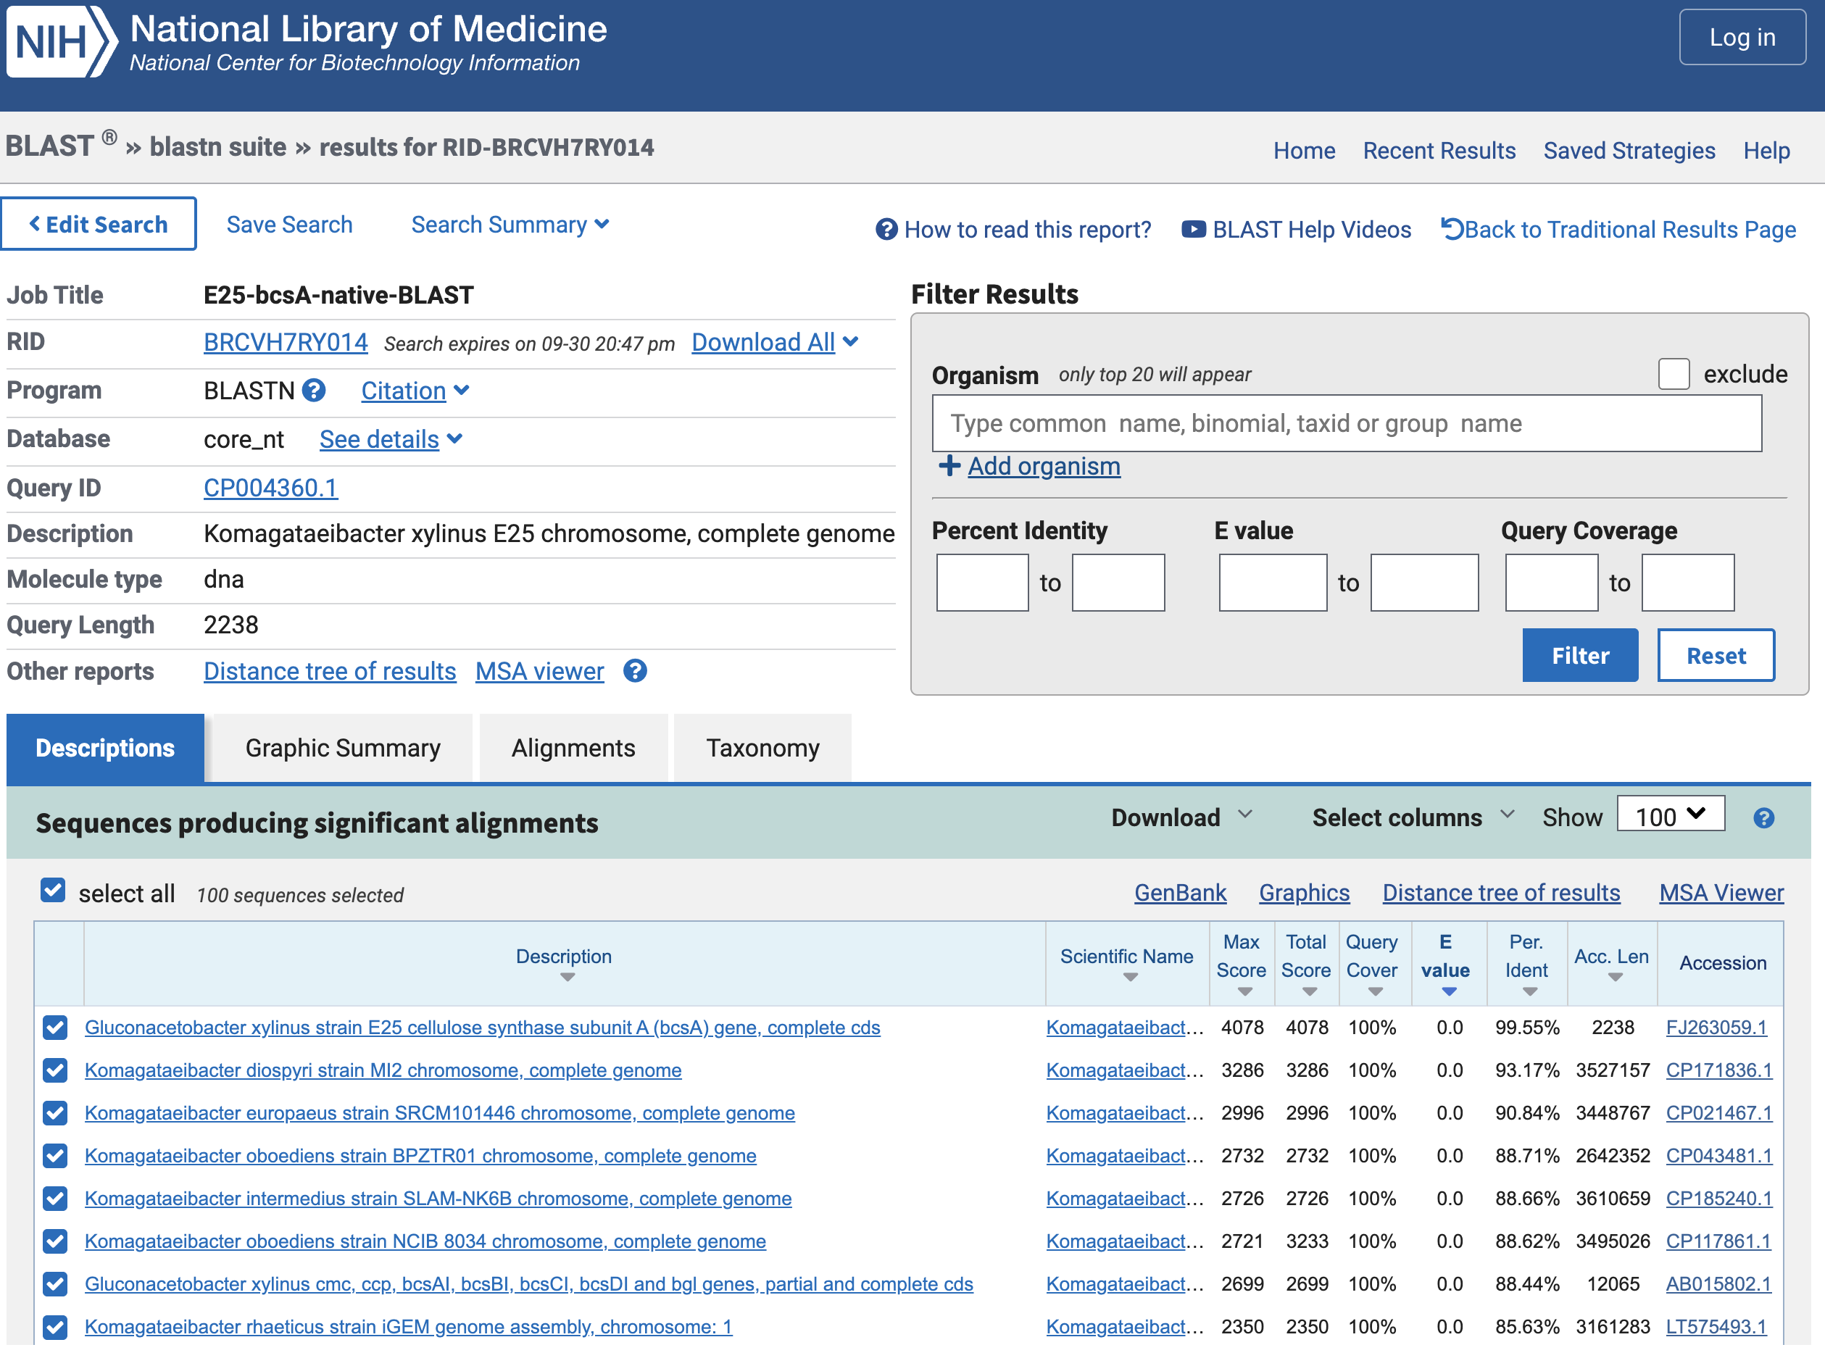The height and width of the screenshot is (1345, 1825).
Task: Sort by E value column arrow
Action: [1449, 991]
